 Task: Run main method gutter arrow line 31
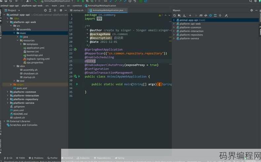pyautogui.click(x=77, y=84)
